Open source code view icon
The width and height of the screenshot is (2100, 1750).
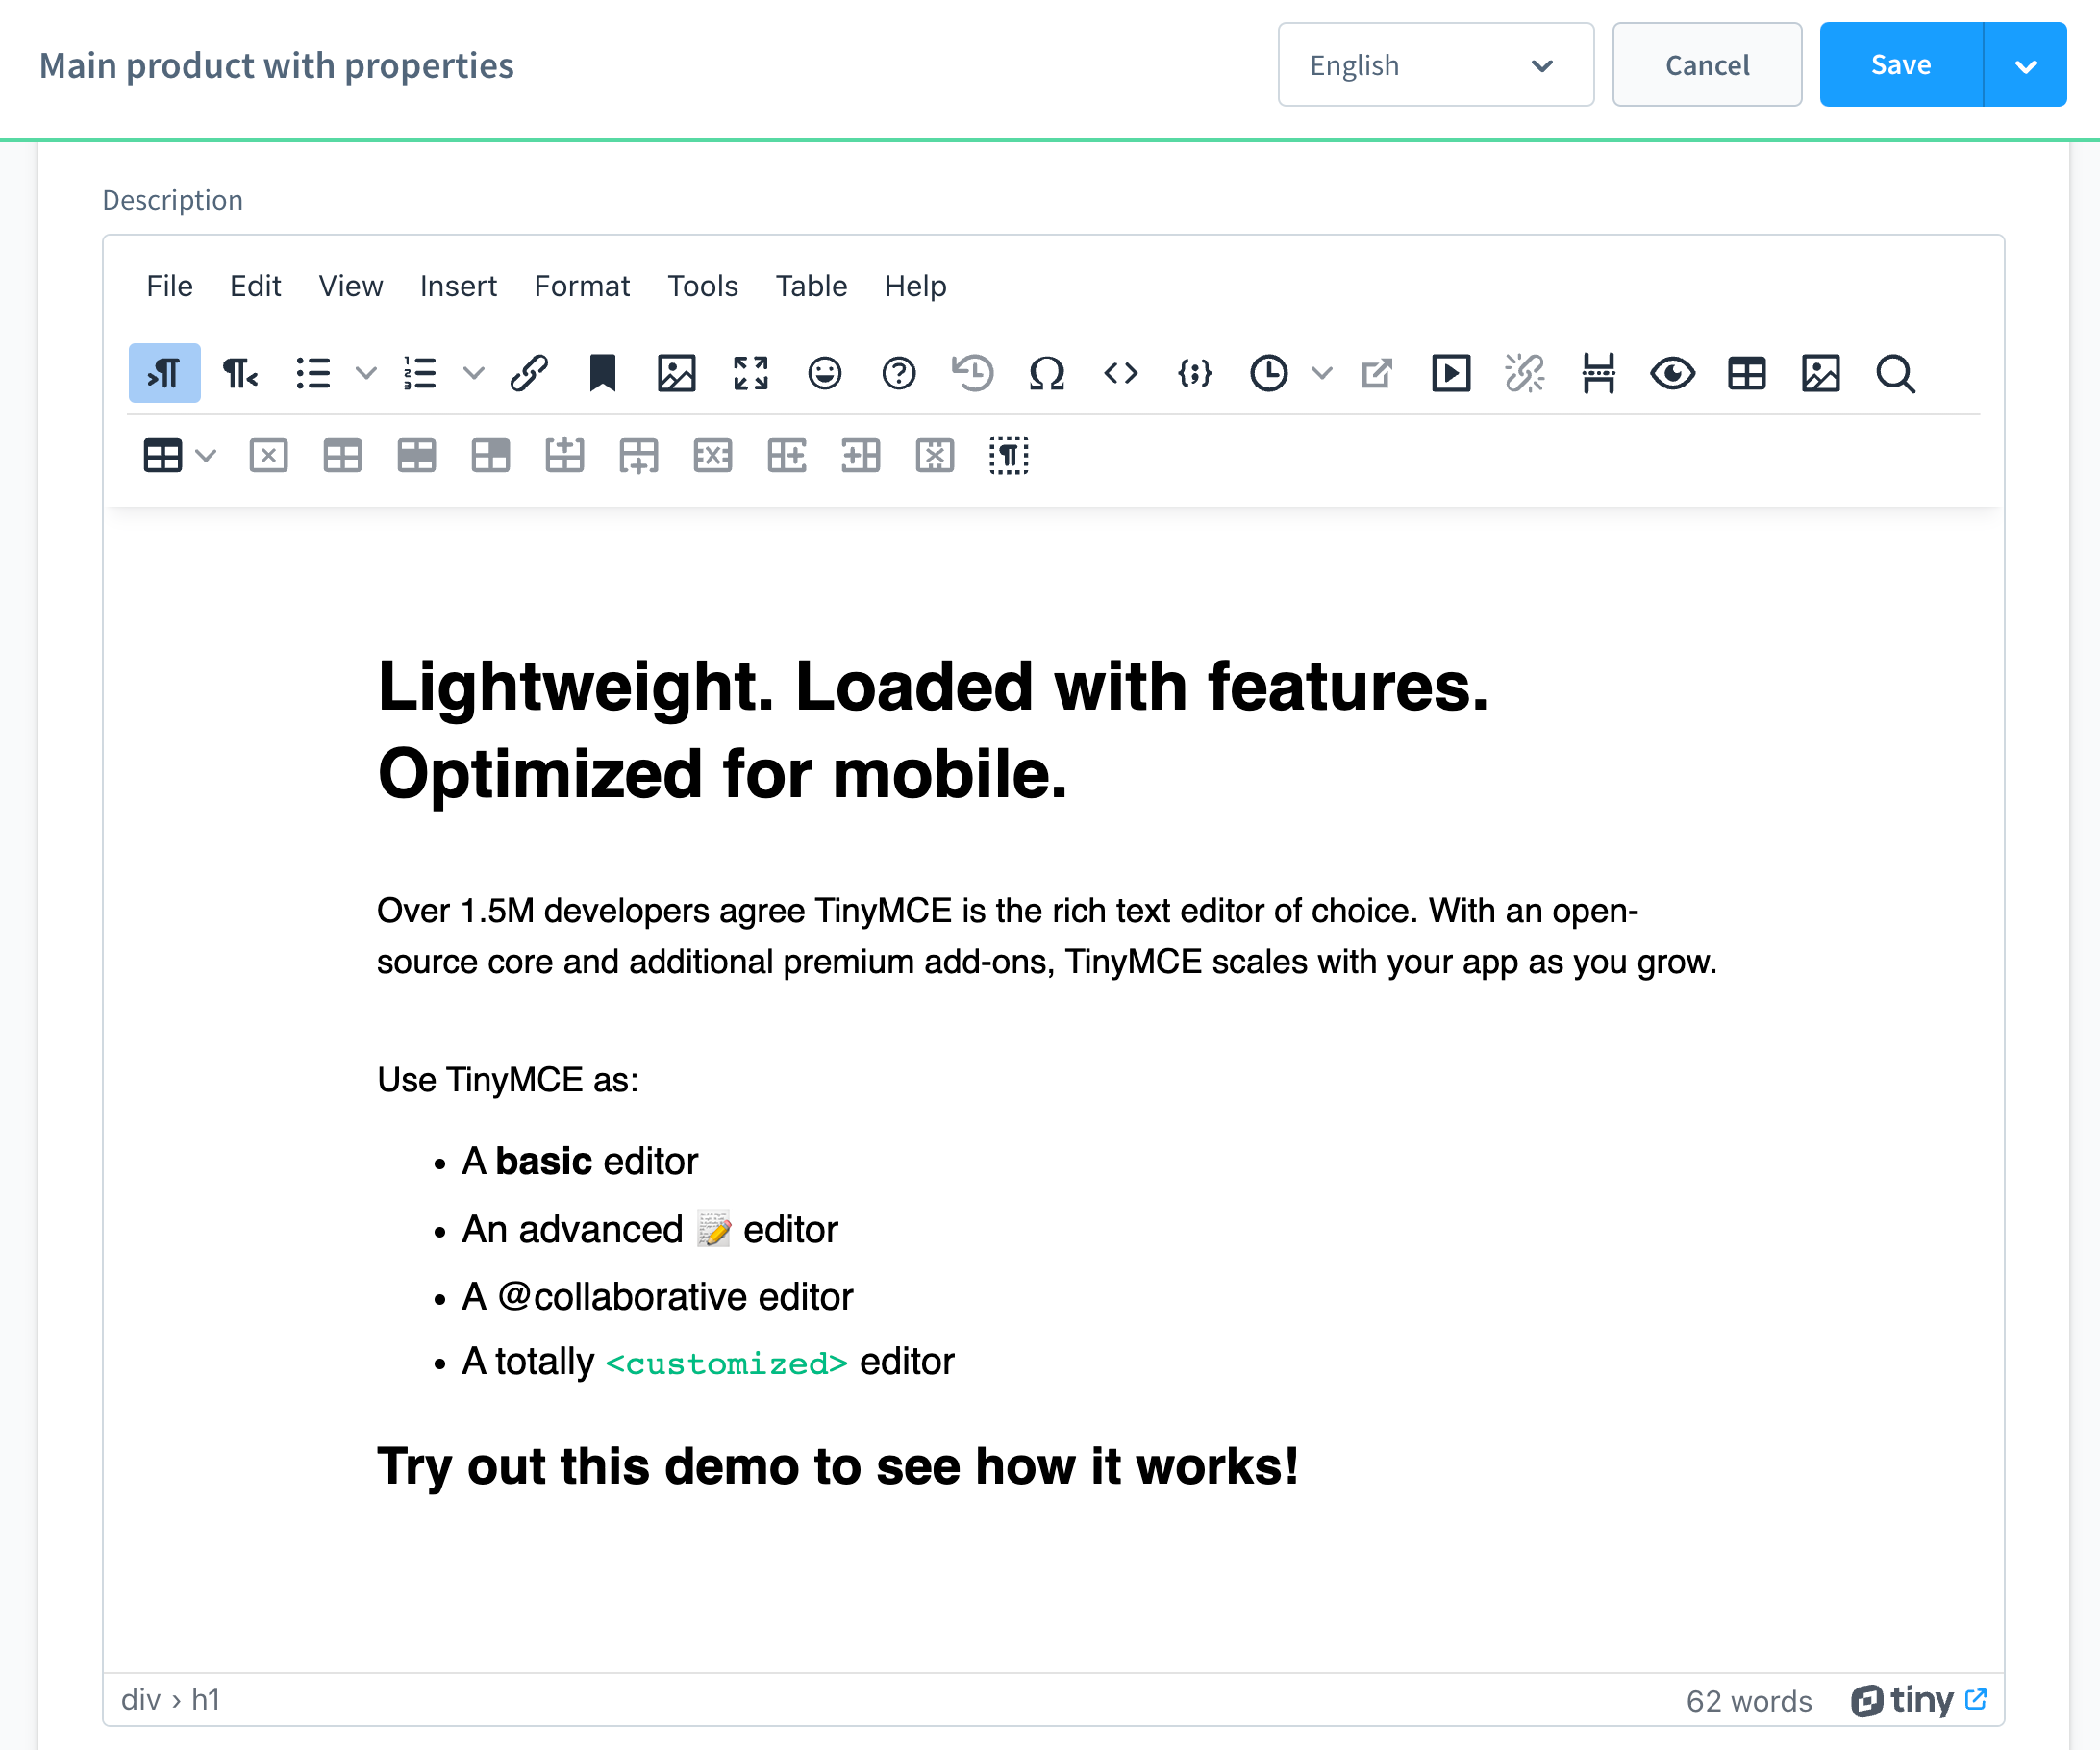[1120, 373]
